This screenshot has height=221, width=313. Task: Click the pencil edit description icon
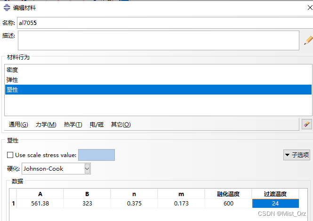pos(308,40)
